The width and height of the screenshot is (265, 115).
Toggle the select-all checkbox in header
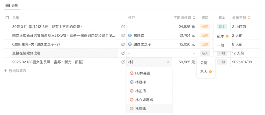[7, 18]
